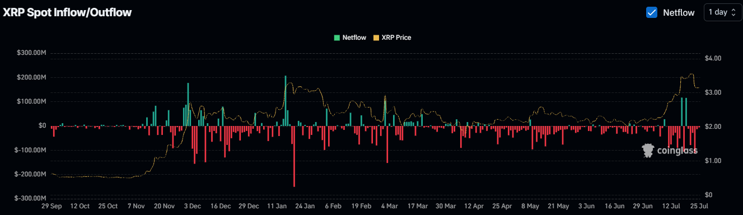Viewport: 743px width, 215px height.
Task: Click the 25 Apr date label
Action: (503, 206)
